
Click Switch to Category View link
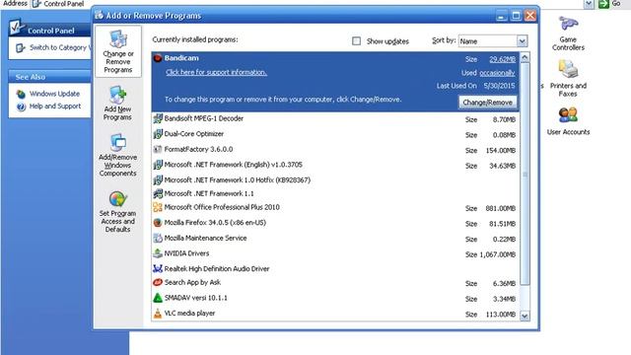(60, 47)
